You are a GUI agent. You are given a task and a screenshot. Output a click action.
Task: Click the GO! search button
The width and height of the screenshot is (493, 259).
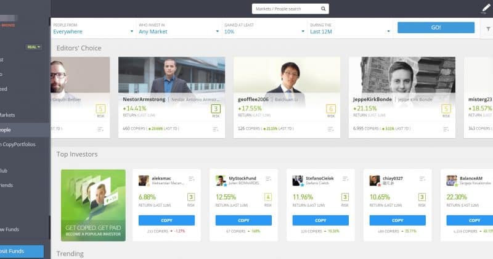436,27
